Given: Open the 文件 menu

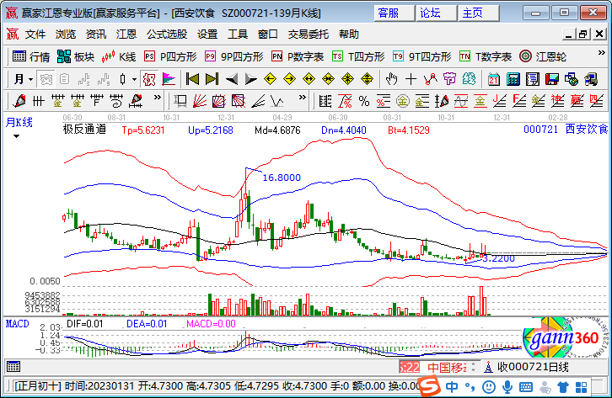Looking at the screenshot, I should [35, 34].
